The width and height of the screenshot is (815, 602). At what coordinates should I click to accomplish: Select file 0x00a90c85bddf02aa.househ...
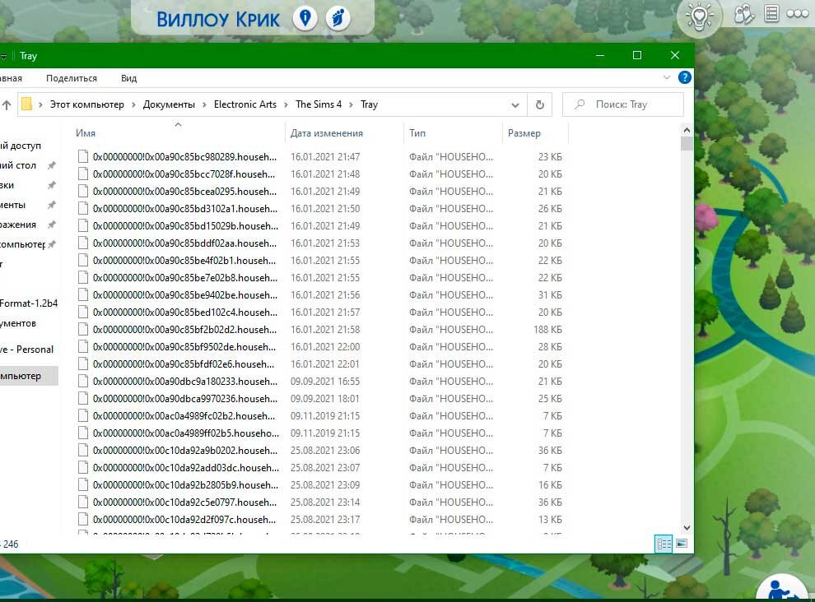coord(184,243)
